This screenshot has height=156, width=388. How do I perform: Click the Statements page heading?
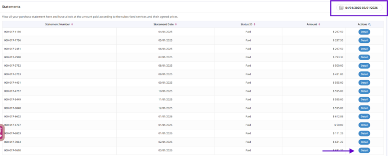(11, 7)
